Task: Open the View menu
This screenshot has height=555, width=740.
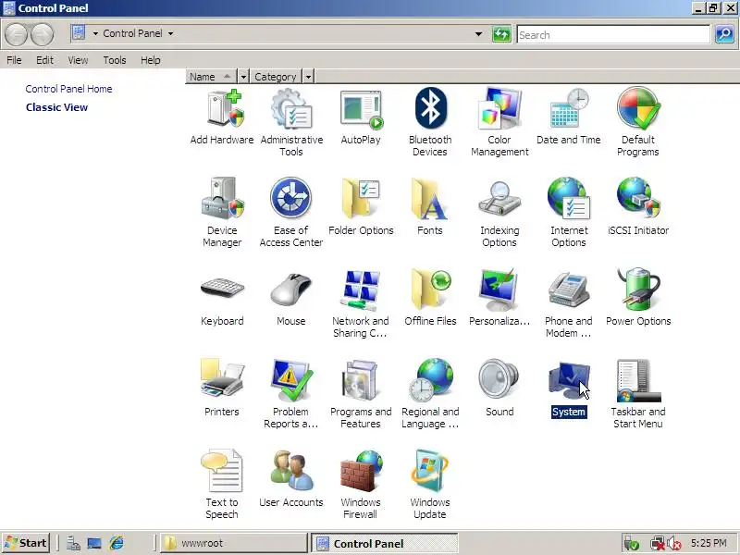Action: click(78, 60)
